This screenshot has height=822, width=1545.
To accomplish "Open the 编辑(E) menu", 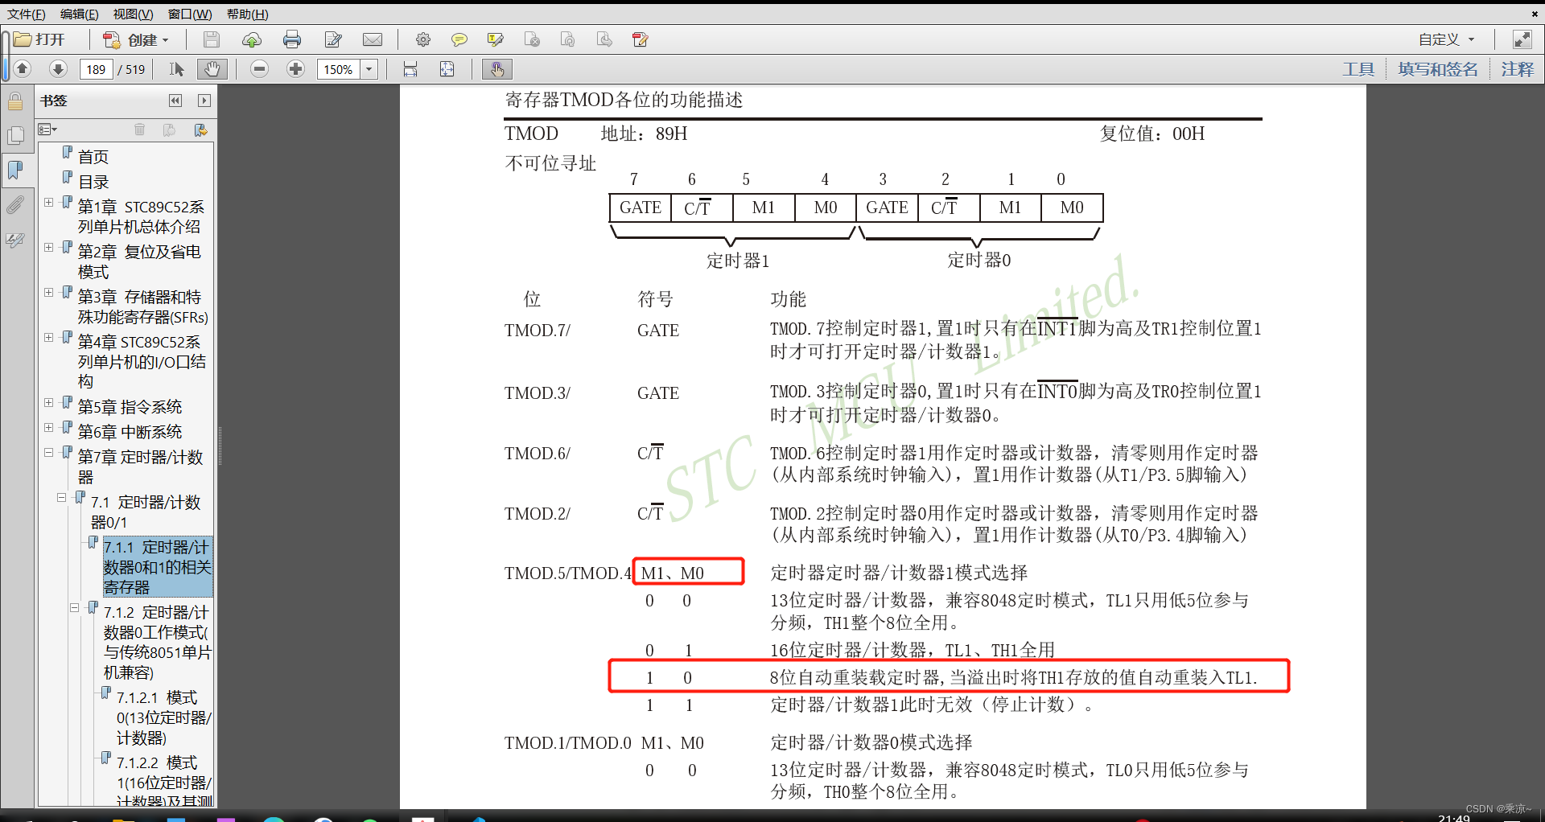I will (79, 14).
